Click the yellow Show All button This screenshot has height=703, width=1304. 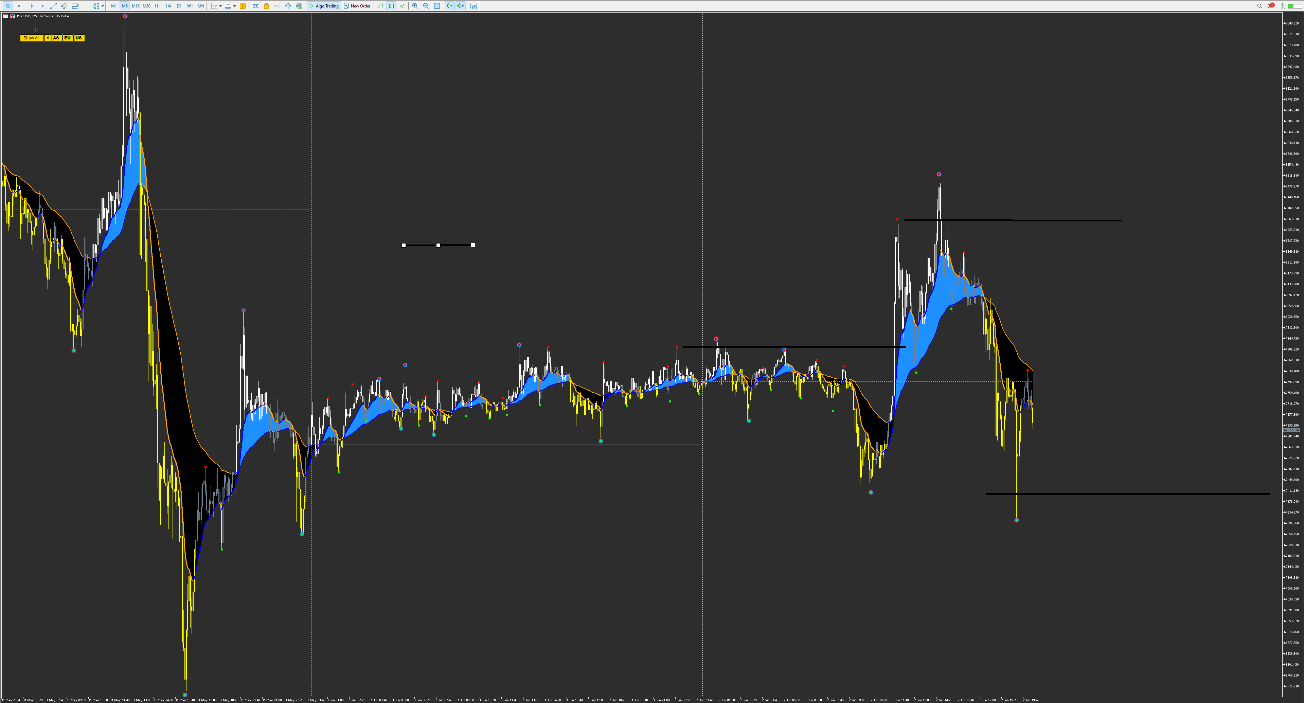[x=31, y=38]
